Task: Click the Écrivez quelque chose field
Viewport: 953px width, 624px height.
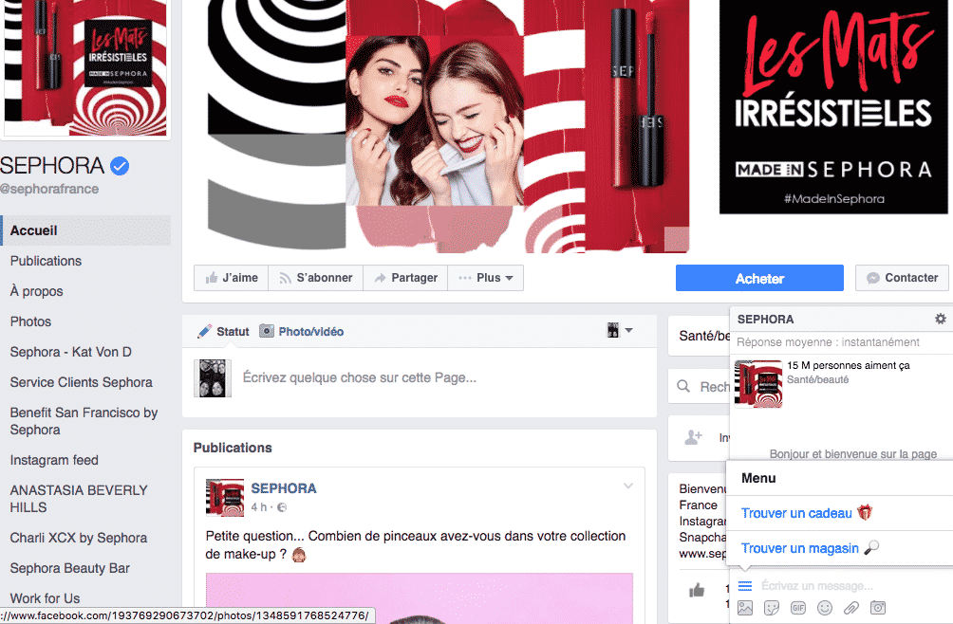Action: click(x=359, y=377)
